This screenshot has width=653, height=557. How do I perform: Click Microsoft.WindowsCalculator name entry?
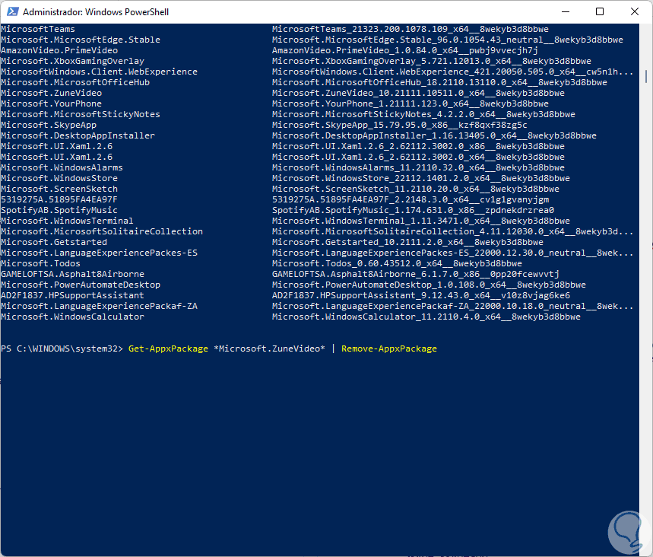click(x=72, y=317)
